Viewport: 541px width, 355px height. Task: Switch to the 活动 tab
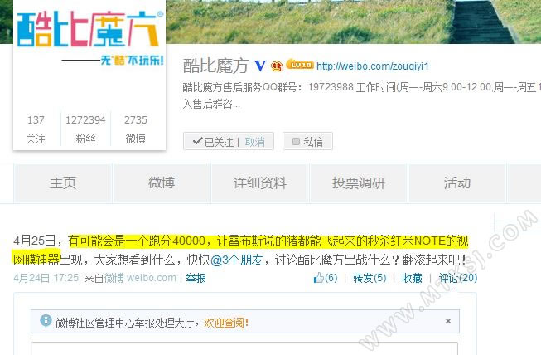click(456, 183)
